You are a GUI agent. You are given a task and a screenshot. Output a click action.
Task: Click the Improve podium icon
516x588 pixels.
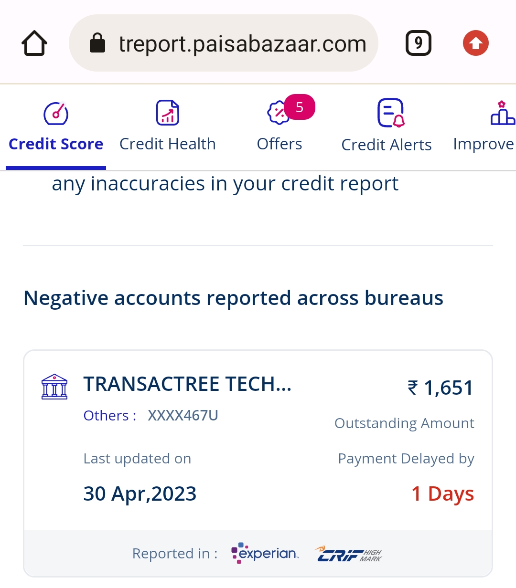[502, 114]
